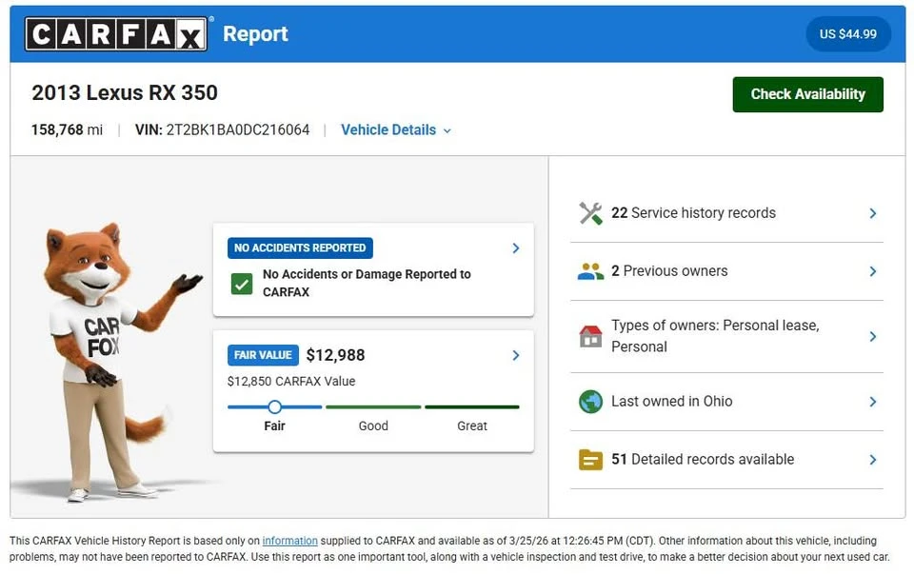
Task: Click the Good segment of value bar
Action: 373,407
